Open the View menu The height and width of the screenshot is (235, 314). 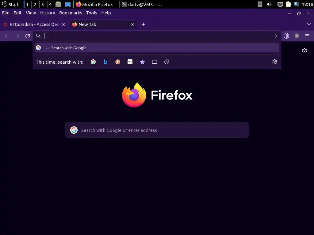(x=31, y=13)
